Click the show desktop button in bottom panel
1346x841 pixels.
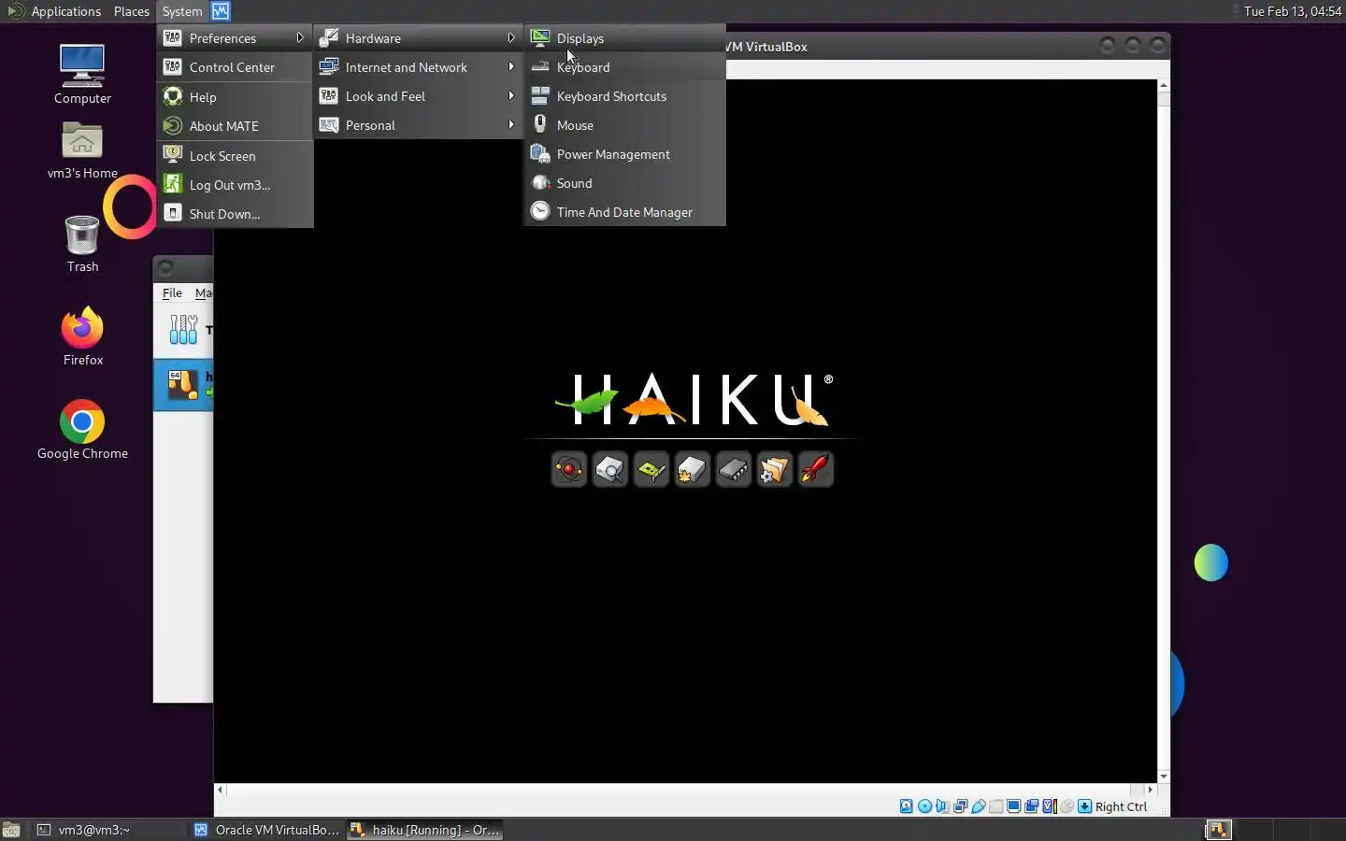click(x=11, y=830)
